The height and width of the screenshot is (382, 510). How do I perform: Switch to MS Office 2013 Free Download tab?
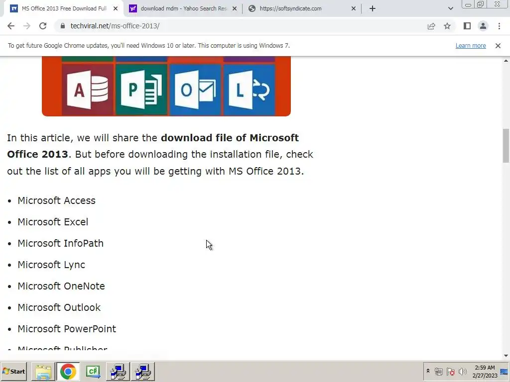[x=64, y=8]
